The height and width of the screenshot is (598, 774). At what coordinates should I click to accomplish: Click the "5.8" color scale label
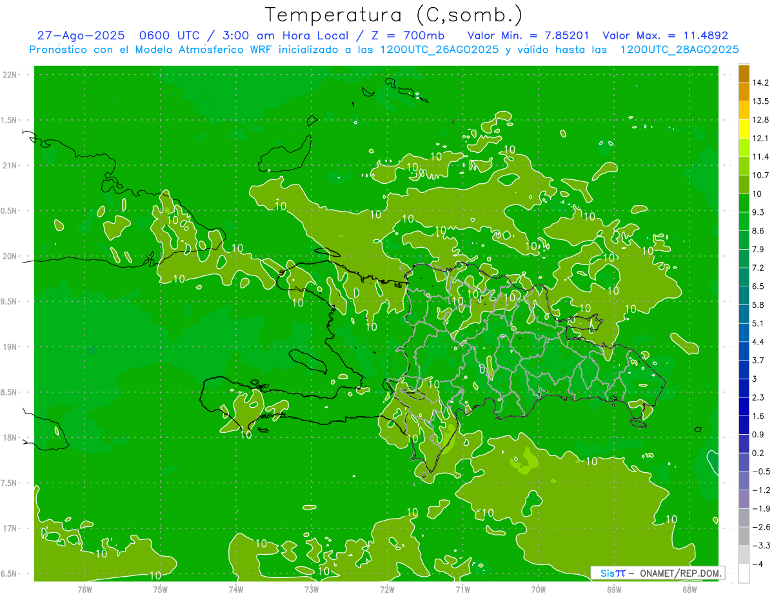point(759,305)
